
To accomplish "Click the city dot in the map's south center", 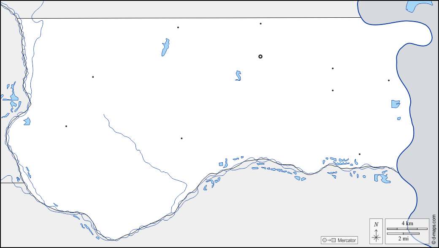I will click(182, 138).
